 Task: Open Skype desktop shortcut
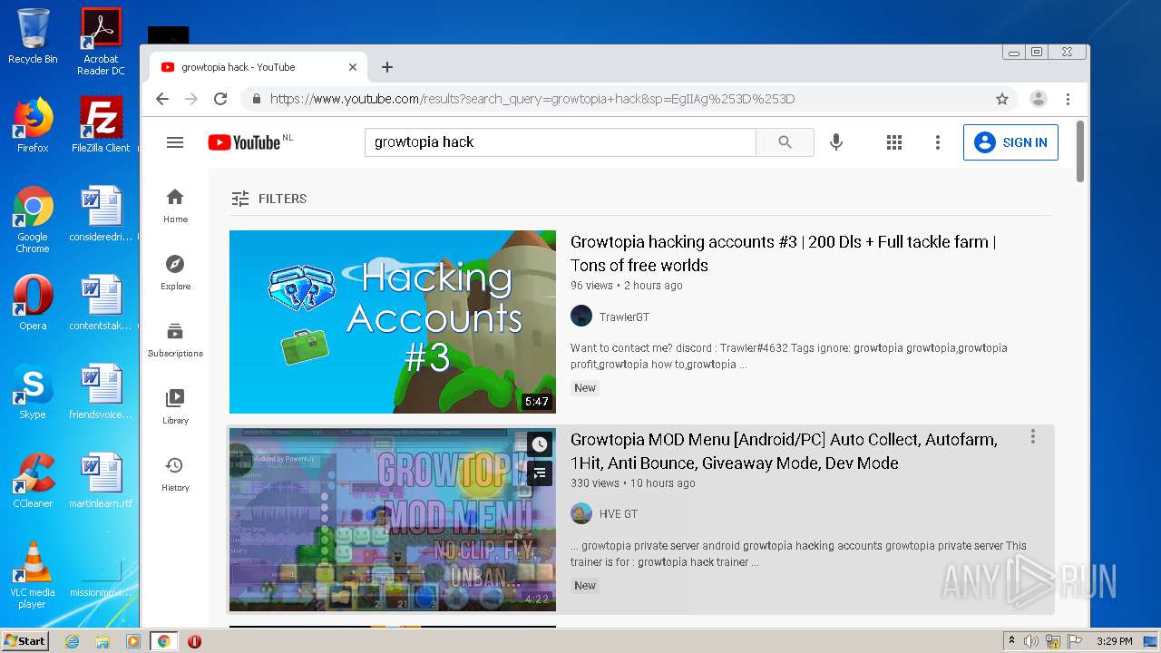pyautogui.click(x=33, y=392)
